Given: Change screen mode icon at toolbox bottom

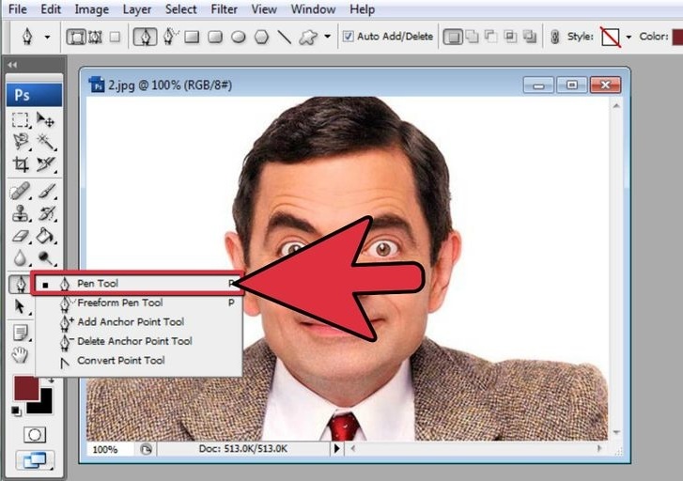Looking at the screenshot, I should click(x=35, y=460).
